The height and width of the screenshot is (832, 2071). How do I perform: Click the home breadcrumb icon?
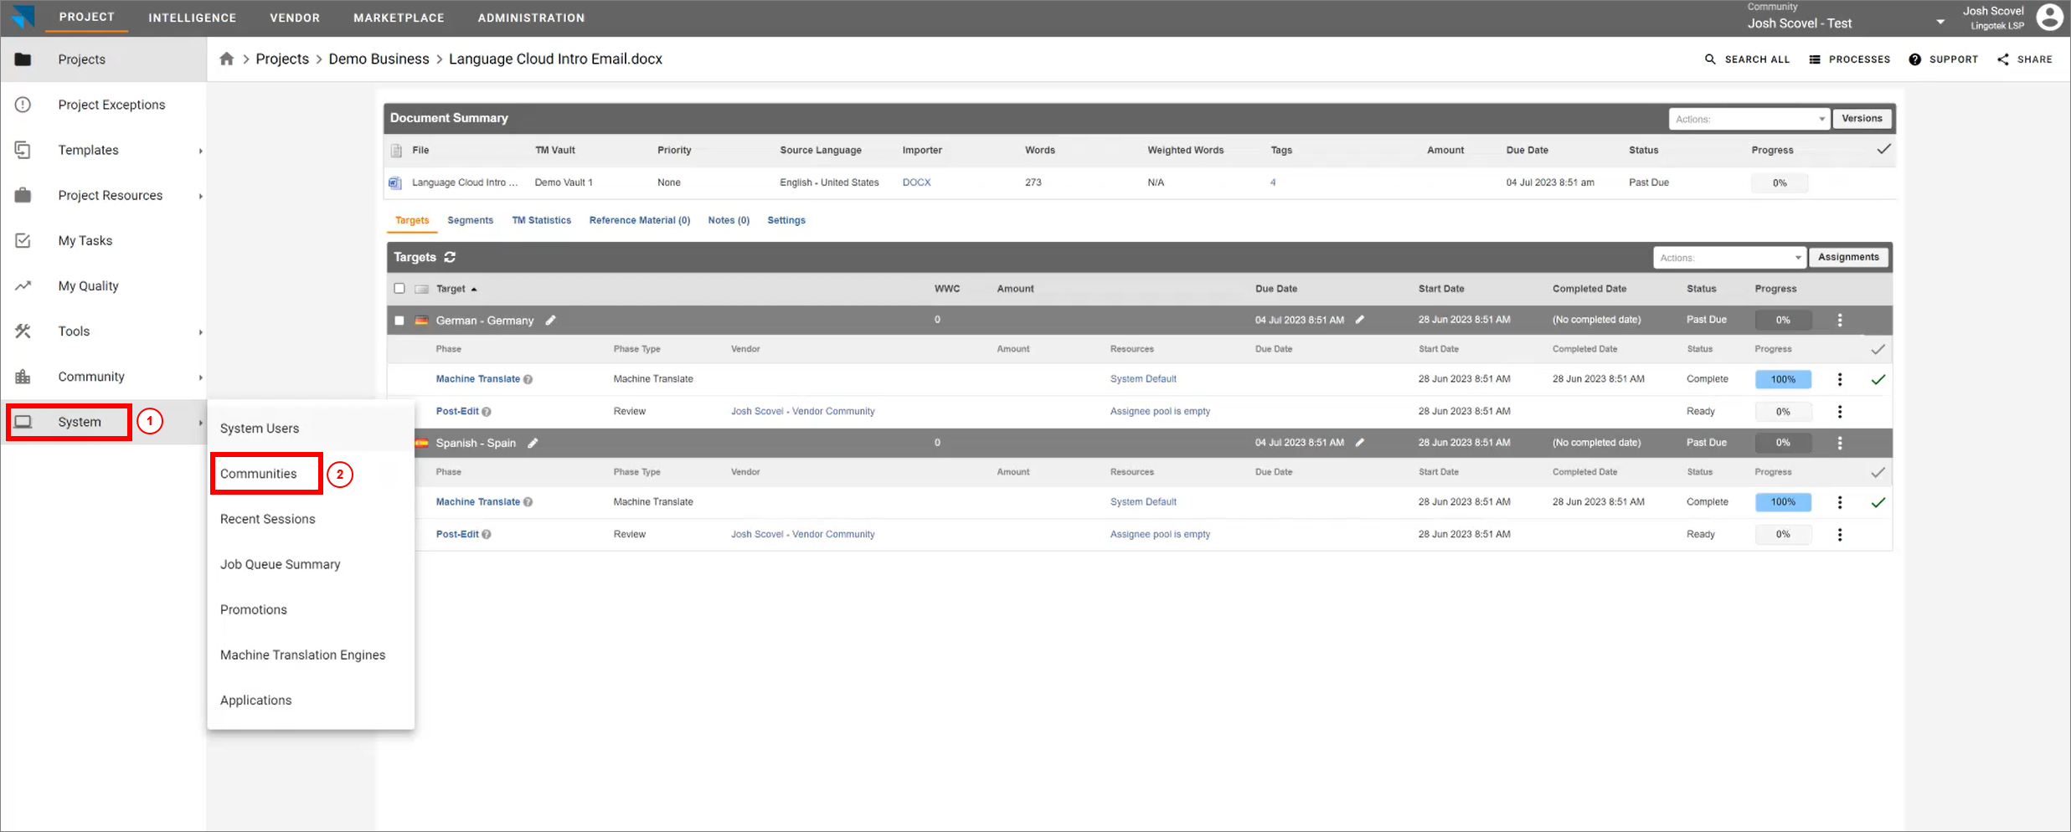(227, 59)
